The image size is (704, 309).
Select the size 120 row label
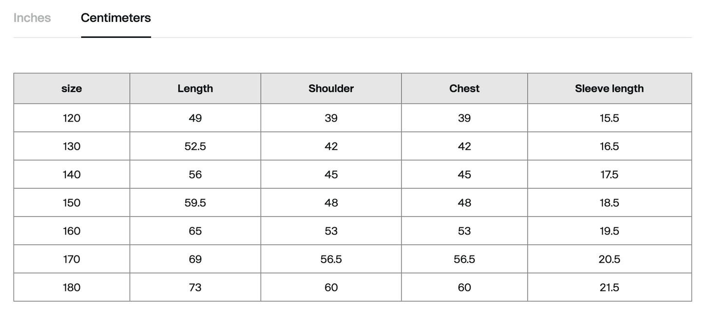coord(72,118)
